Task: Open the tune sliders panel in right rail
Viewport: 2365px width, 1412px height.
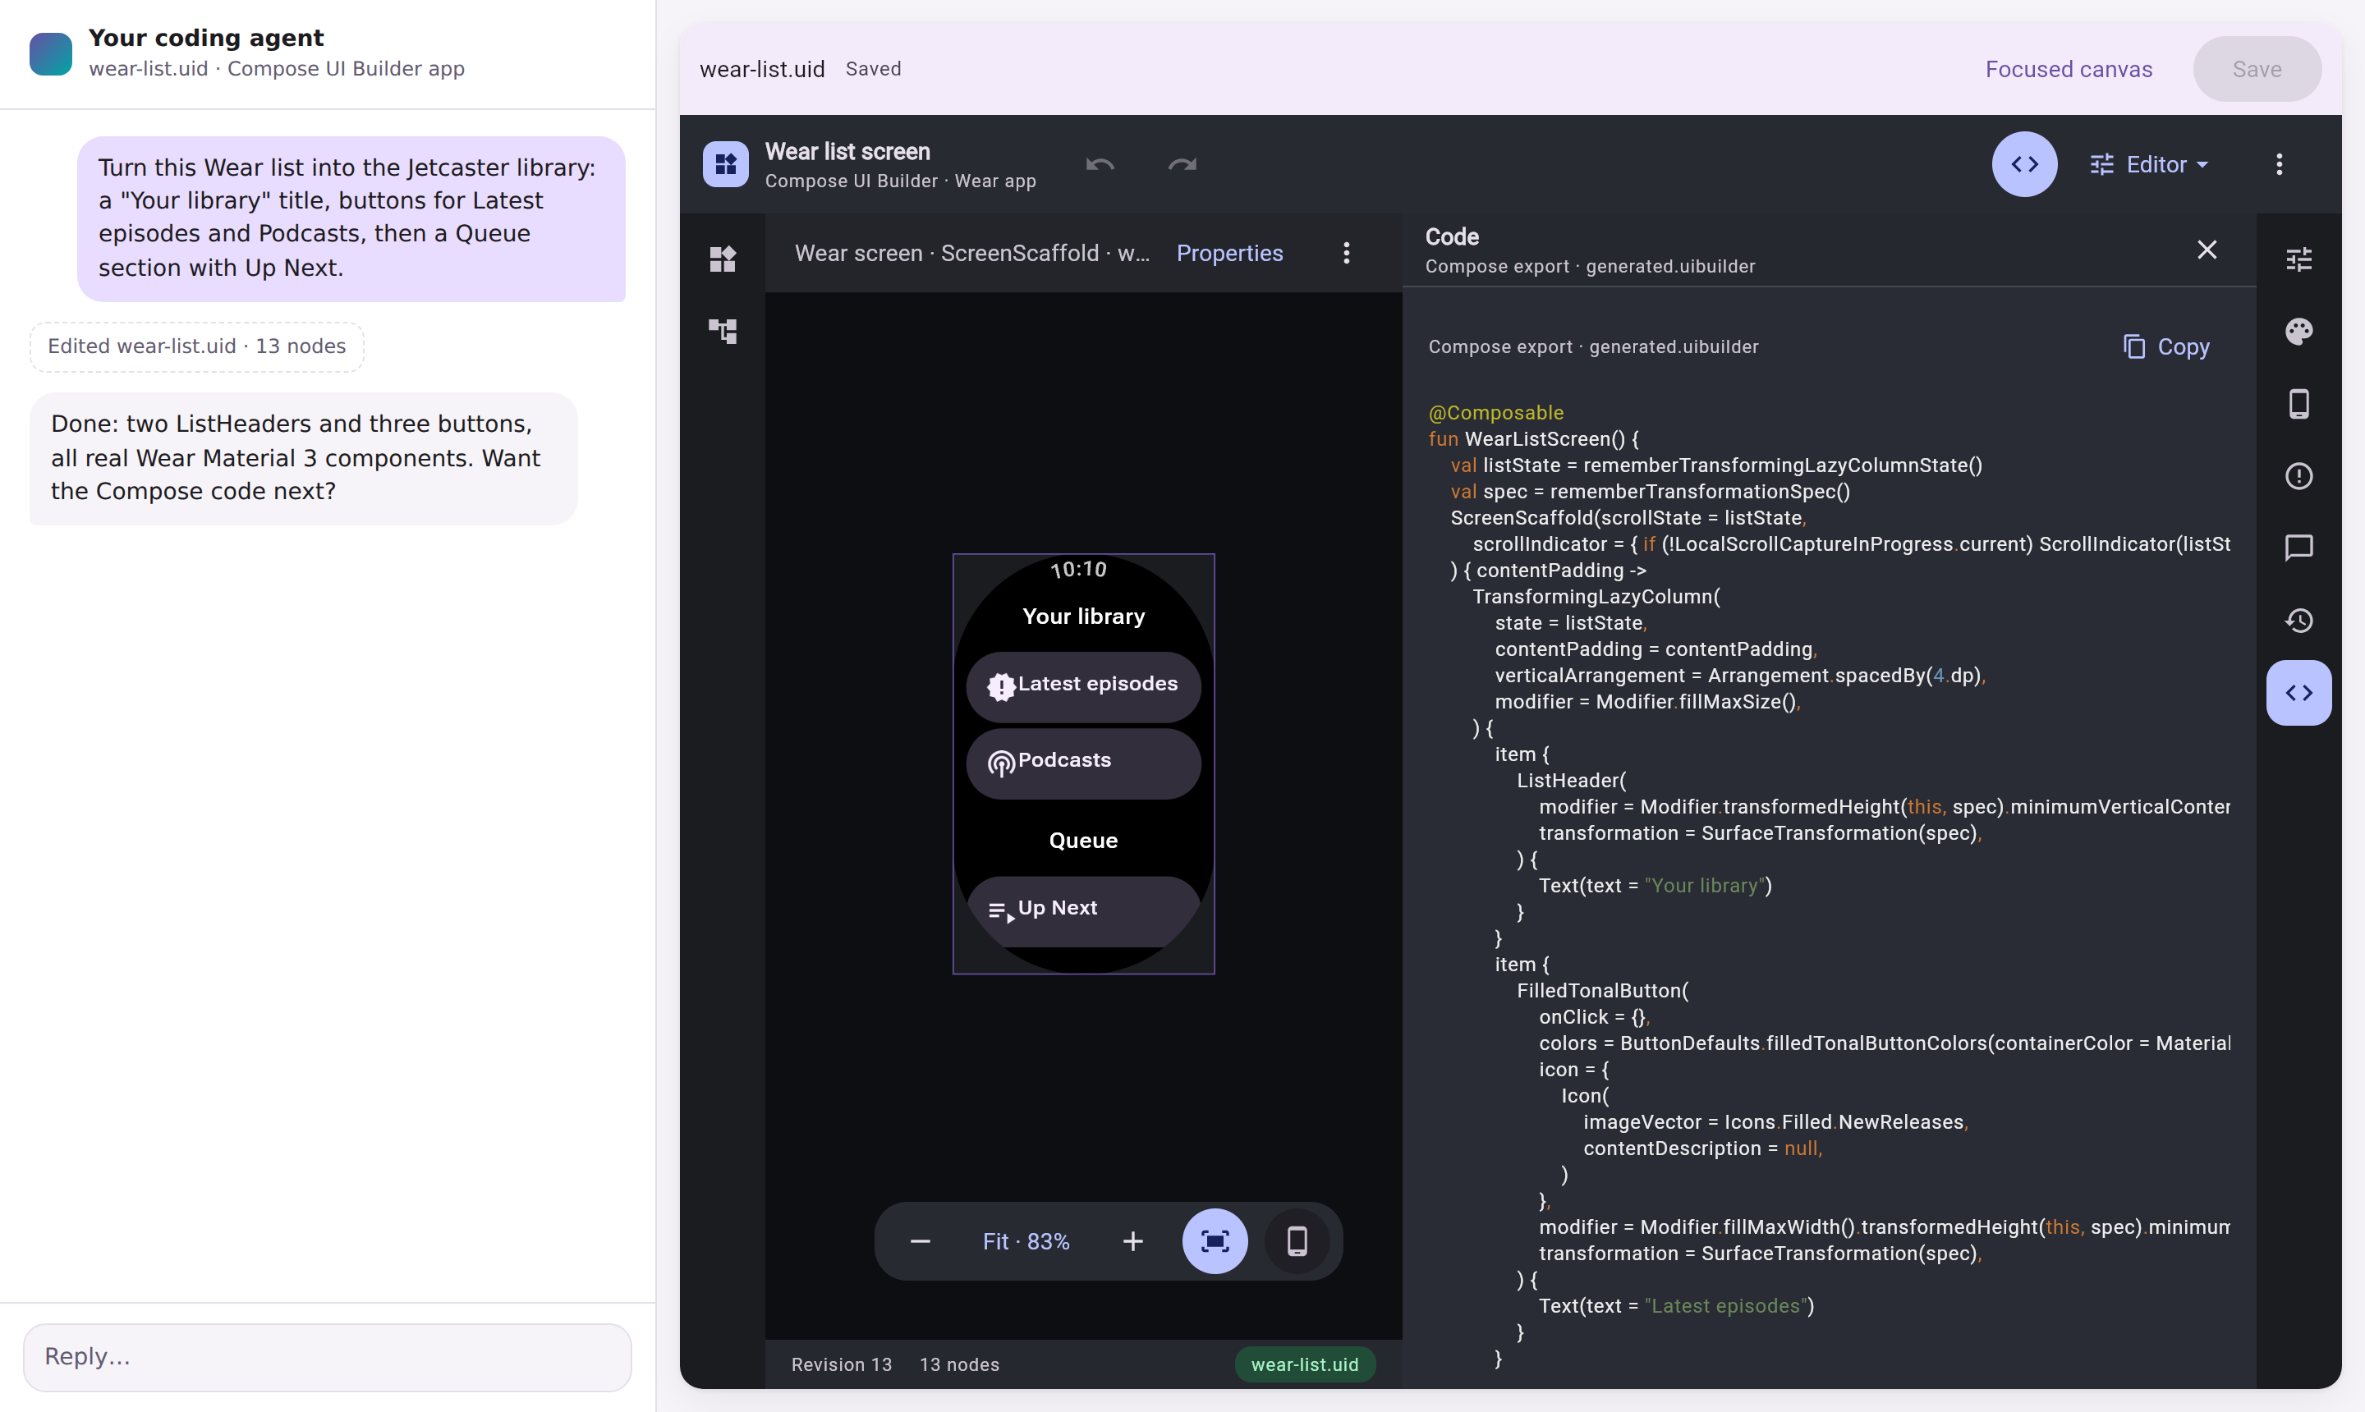Action: pos(2298,259)
